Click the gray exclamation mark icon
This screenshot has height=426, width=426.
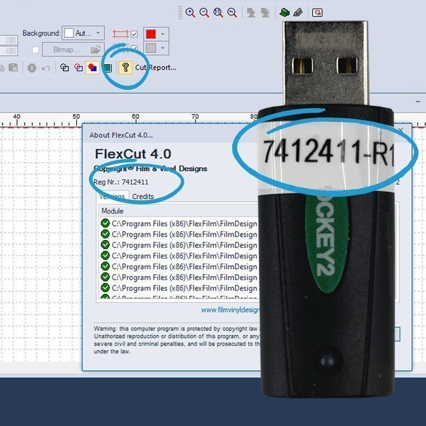(x=32, y=68)
